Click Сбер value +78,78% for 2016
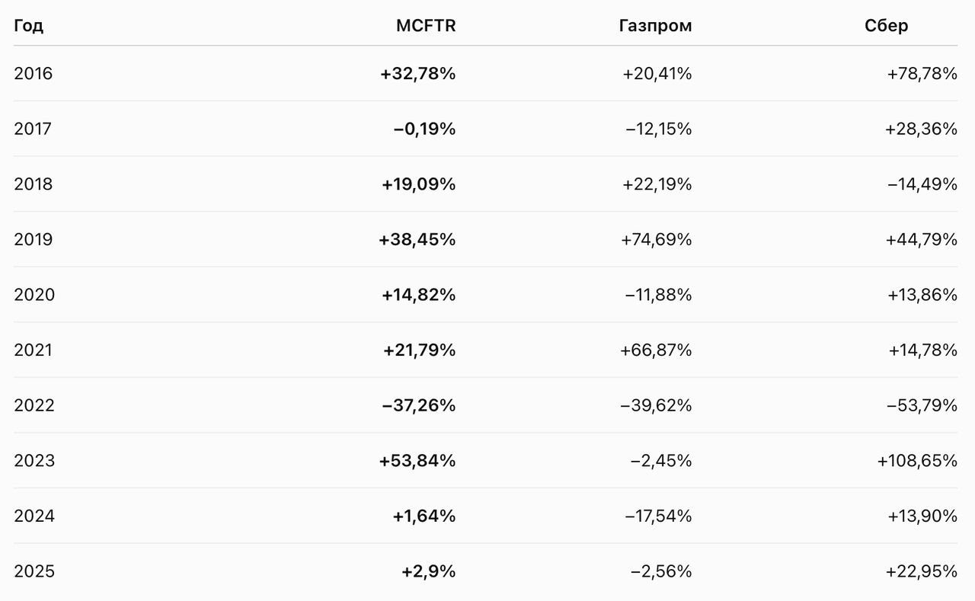This screenshot has width=975, height=601. tap(922, 74)
